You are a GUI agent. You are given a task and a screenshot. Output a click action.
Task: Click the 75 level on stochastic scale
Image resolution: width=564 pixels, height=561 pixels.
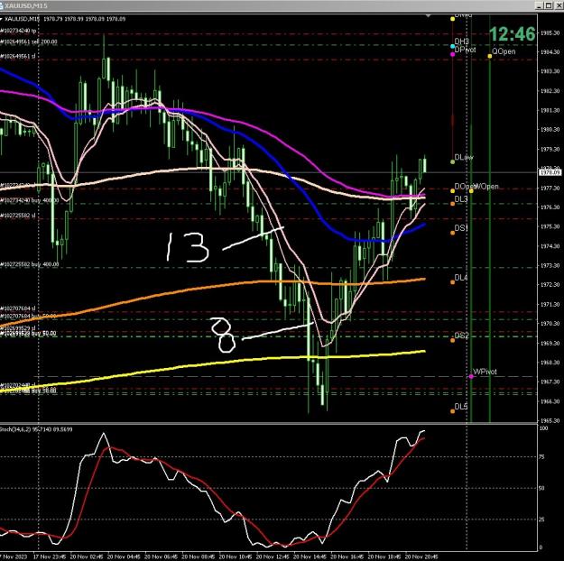542,457
